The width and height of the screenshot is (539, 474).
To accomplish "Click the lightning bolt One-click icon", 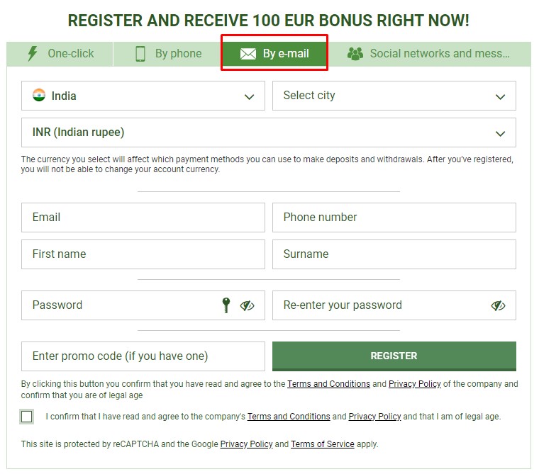I will coord(33,54).
